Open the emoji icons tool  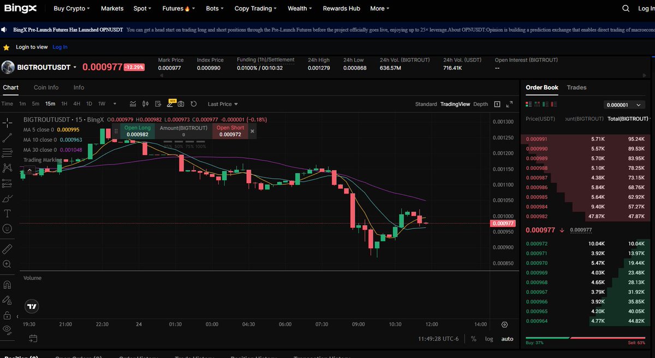coord(7,229)
